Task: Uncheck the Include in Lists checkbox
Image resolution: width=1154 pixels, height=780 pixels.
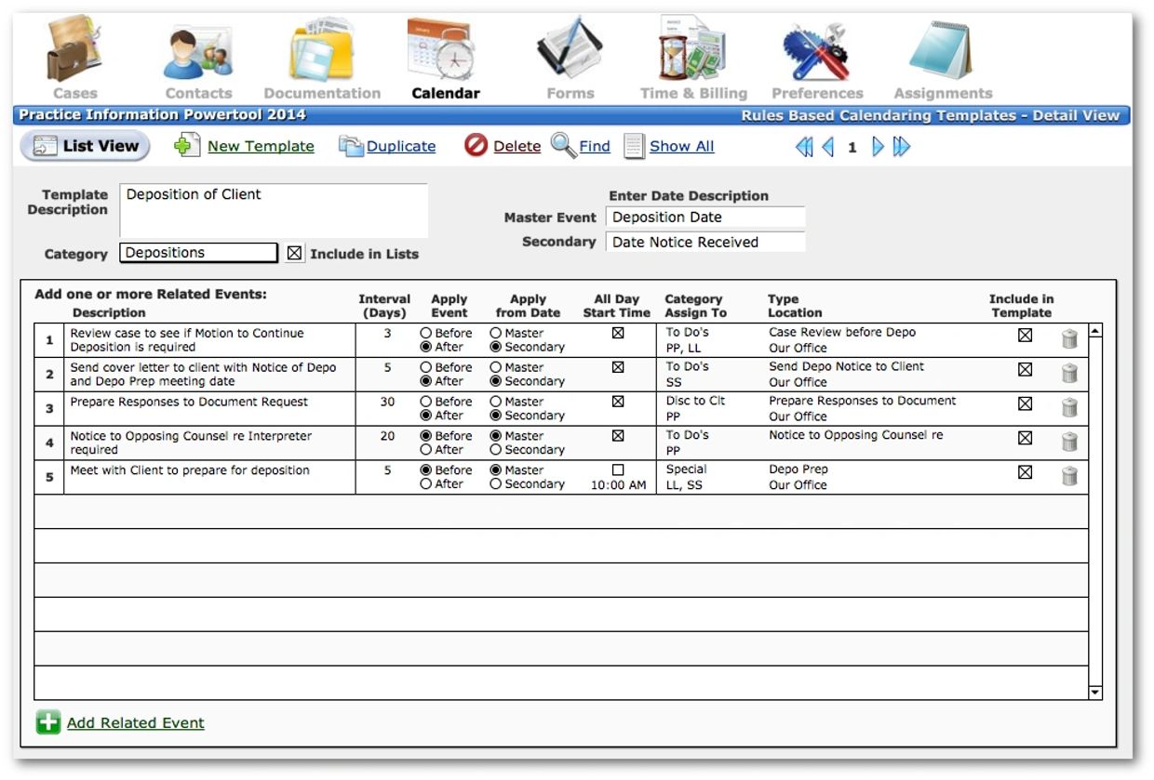Action: tap(295, 253)
